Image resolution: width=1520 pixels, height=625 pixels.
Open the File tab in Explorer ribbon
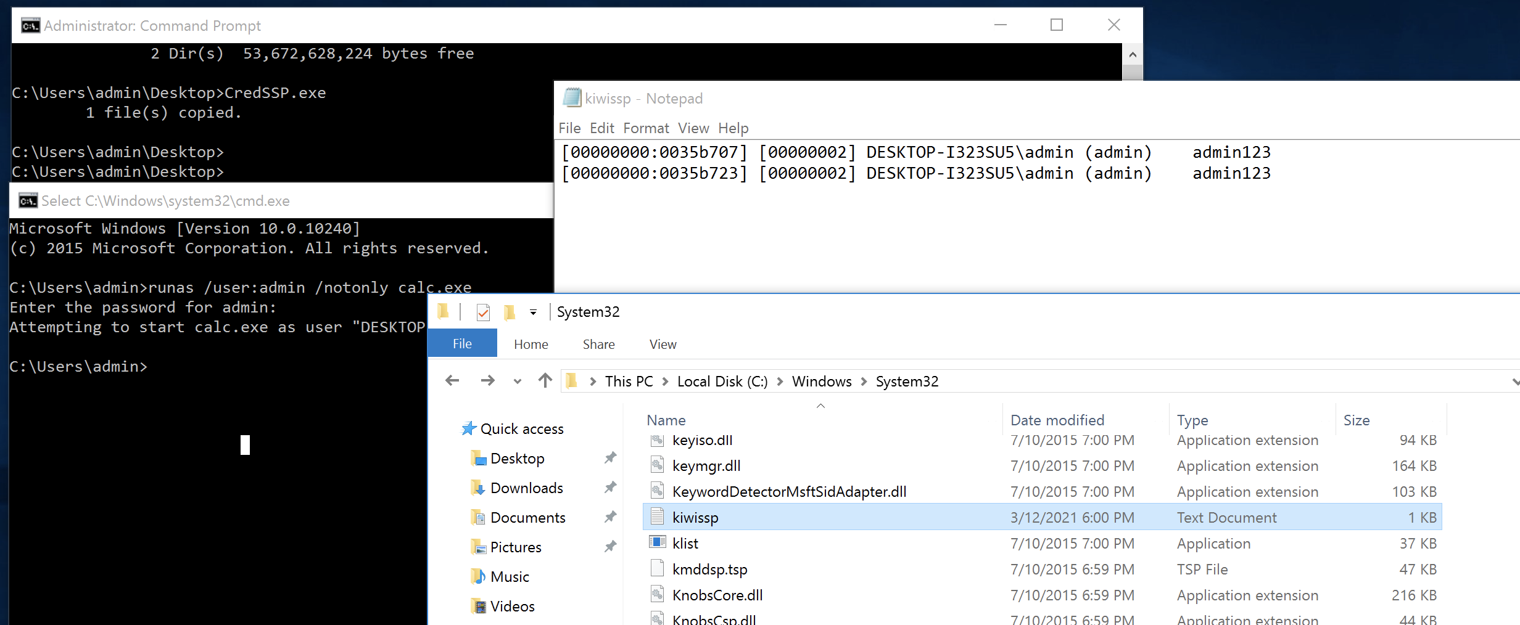[462, 343]
